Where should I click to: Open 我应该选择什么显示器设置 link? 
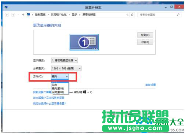[x=49, y=103]
